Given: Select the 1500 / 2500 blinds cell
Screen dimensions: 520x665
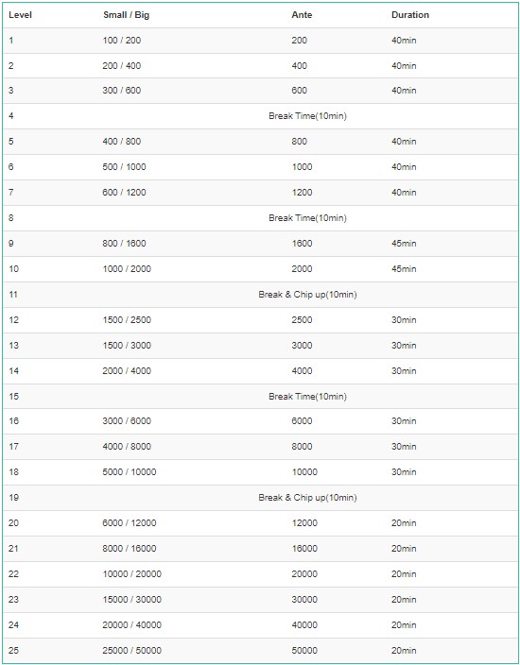Looking at the screenshot, I should coord(127,320).
